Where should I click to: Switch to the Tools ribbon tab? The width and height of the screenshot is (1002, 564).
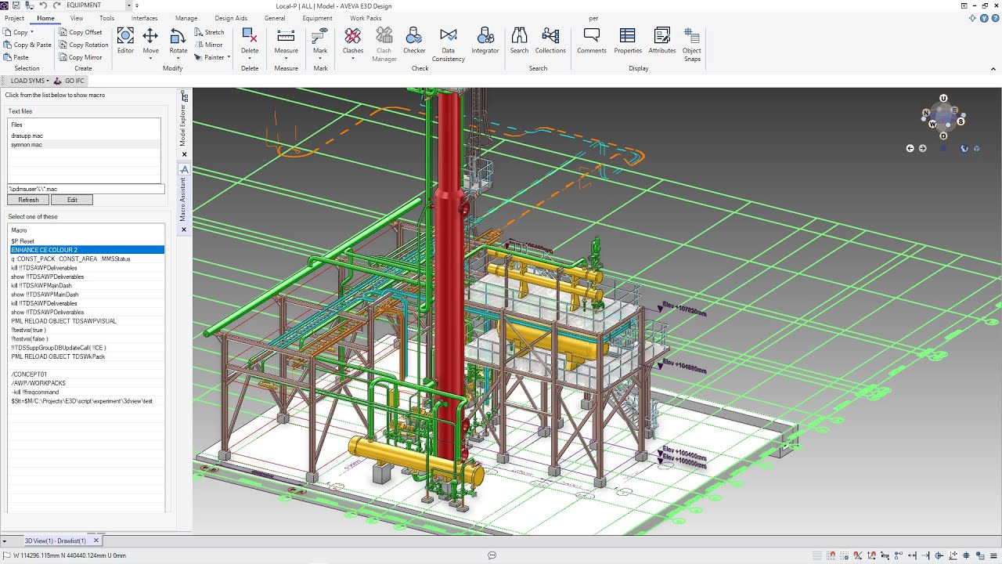(x=107, y=18)
